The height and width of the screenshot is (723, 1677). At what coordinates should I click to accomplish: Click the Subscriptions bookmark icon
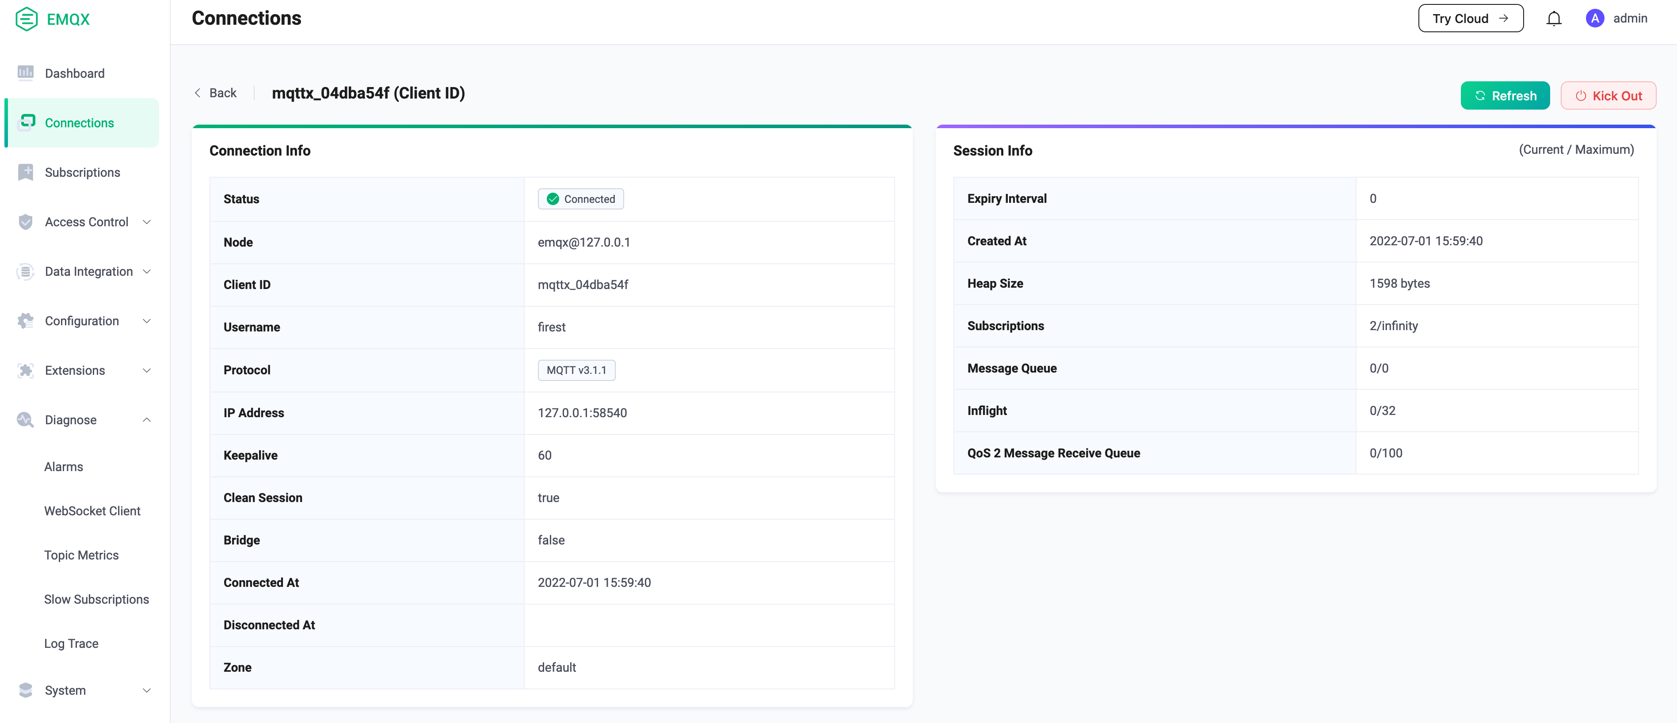[x=25, y=172]
